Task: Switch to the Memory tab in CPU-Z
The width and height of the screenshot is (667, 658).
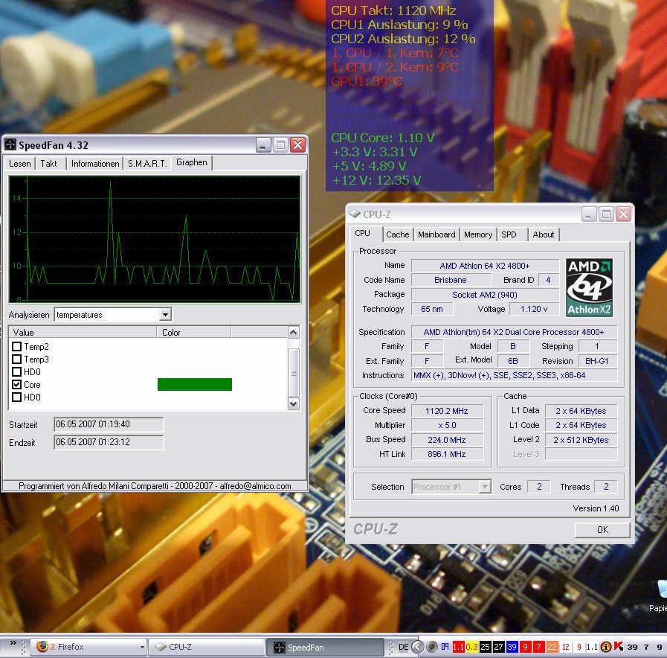Action: (x=478, y=234)
